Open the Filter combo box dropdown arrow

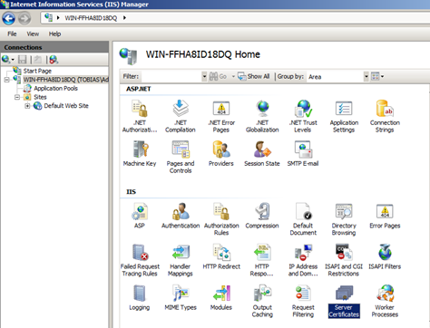[x=204, y=77]
